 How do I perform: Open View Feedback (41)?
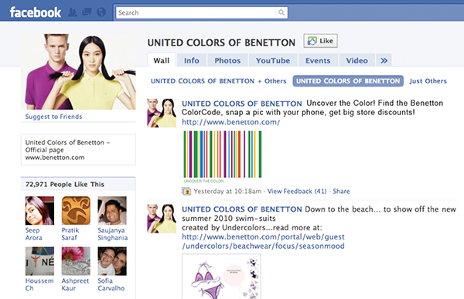(x=297, y=192)
